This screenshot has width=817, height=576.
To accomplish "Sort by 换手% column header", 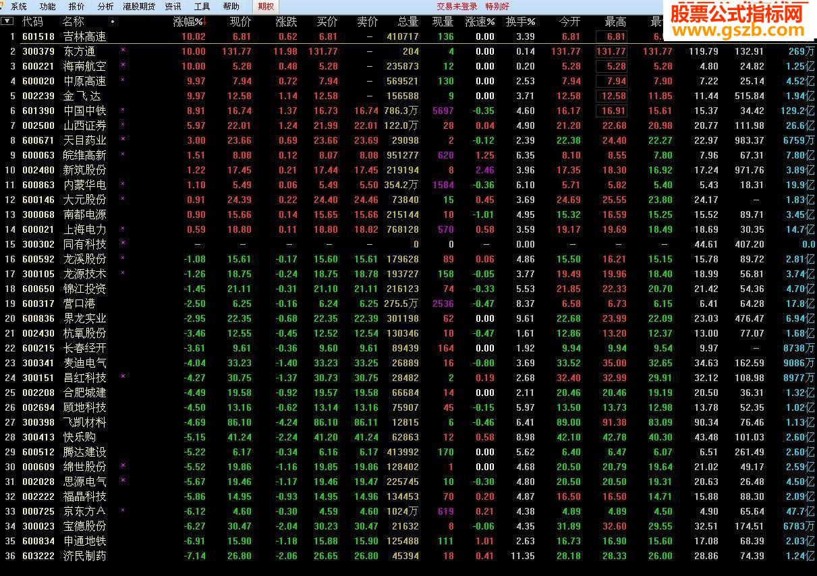I will tap(520, 22).
